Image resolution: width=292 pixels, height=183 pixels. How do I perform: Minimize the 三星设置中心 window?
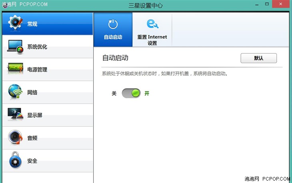point(257,5)
